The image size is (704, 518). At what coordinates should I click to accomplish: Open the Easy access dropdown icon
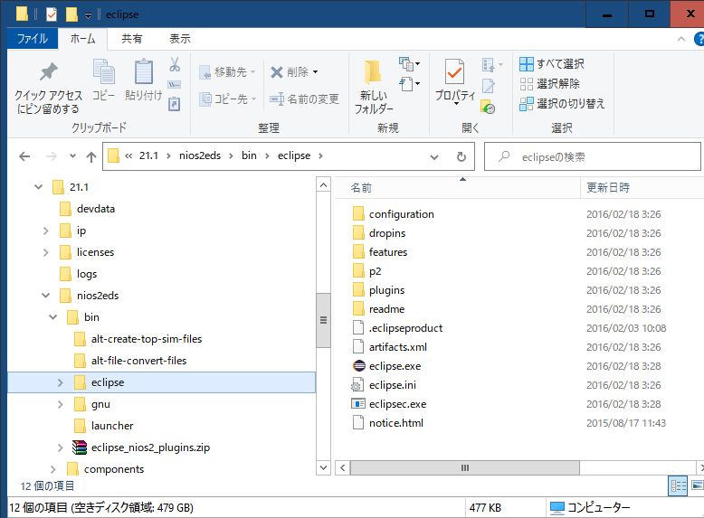(410, 84)
